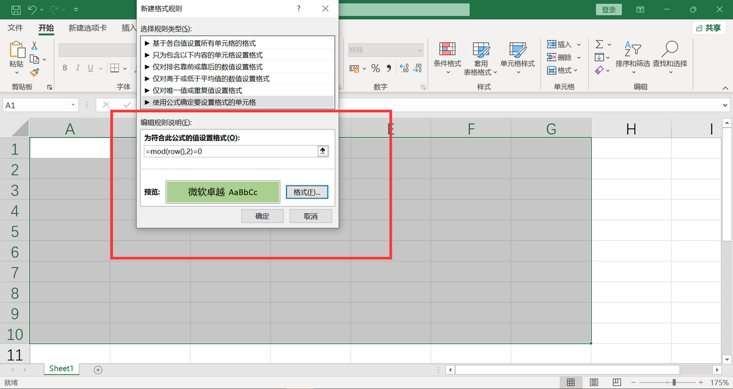Select the Sheet1 worksheet tab
Screen dimensions: 733x389
[x=61, y=369]
